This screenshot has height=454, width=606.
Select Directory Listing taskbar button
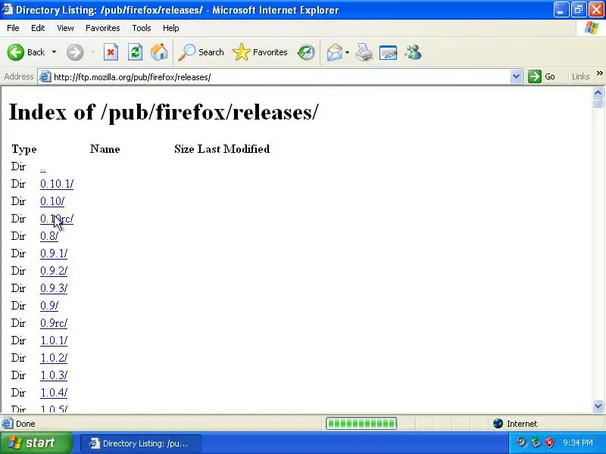point(141,443)
